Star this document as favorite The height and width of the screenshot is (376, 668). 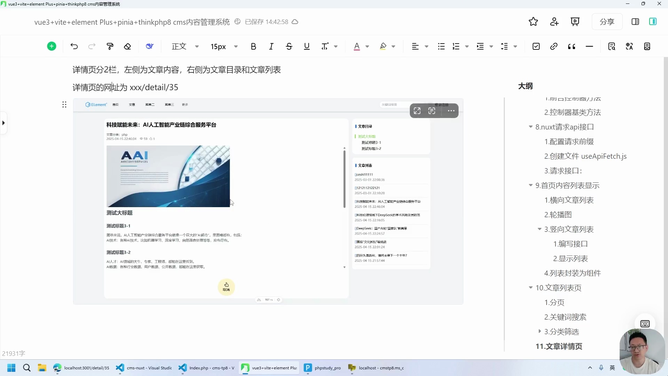tap(533, 22)
